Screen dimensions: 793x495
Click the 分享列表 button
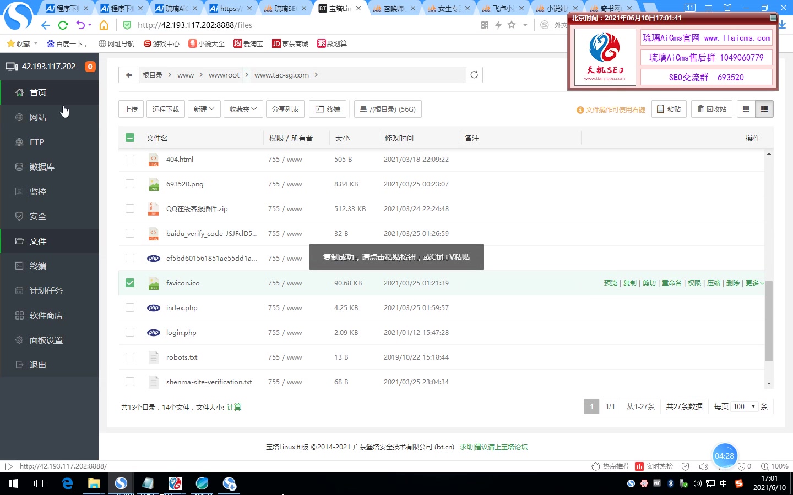click(x=285, y=109)
